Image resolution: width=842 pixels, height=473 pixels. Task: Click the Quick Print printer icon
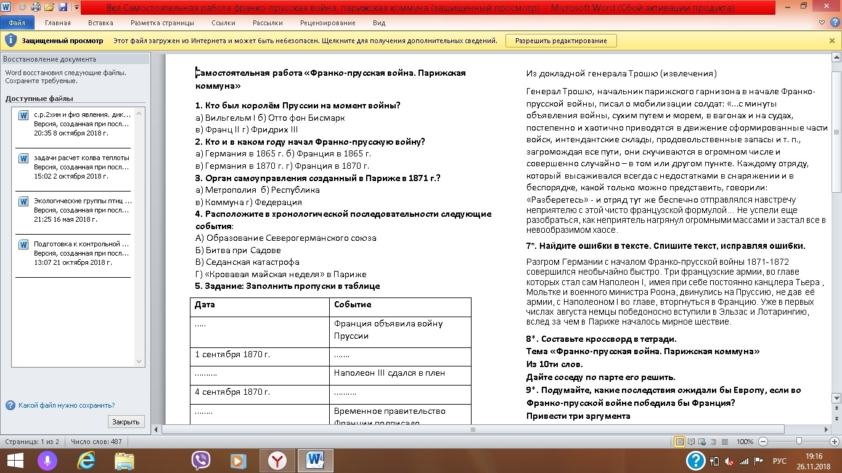click(x=36, y=7)
